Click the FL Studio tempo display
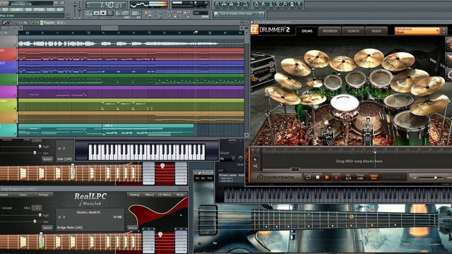 point(122,13)
